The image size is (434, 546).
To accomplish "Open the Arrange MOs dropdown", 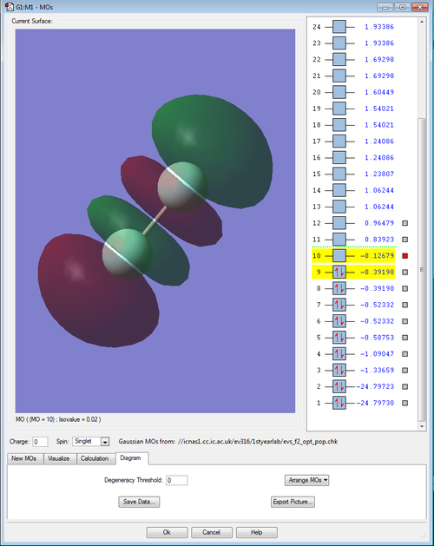I will (306, 480).
